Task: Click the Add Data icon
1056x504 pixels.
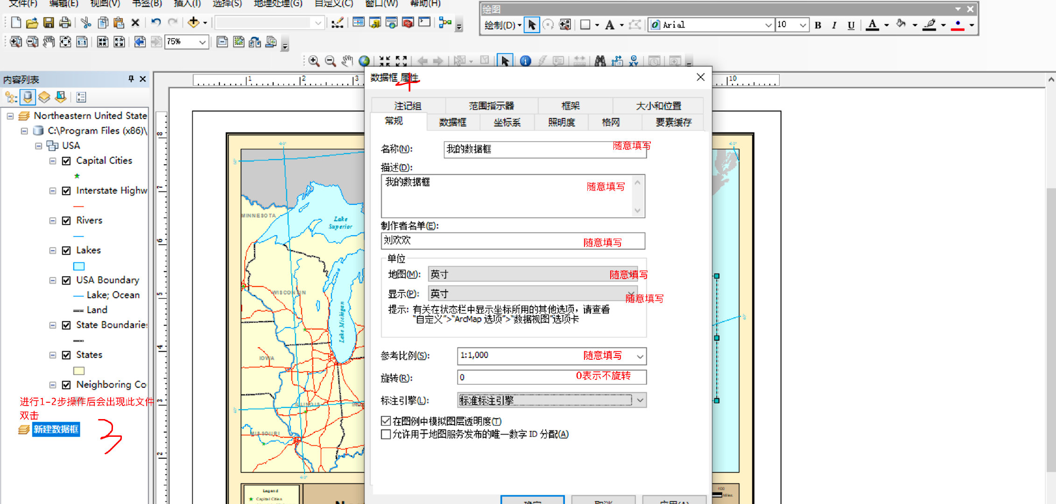Action: (193, 22)
